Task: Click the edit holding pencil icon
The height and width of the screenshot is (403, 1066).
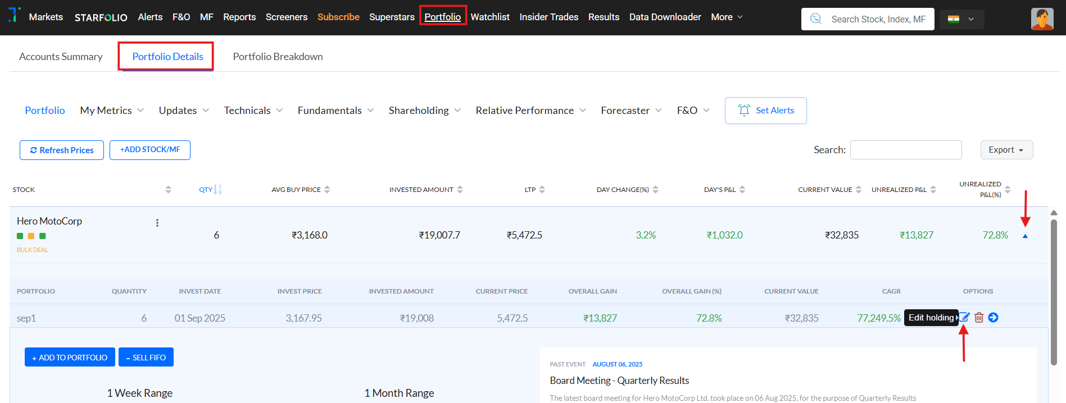Action: [964, 318]
